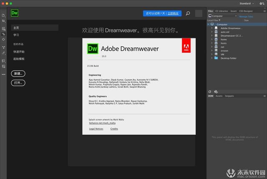Click the up-down arrows icon in left toolbar

click(x=3, y=21)
